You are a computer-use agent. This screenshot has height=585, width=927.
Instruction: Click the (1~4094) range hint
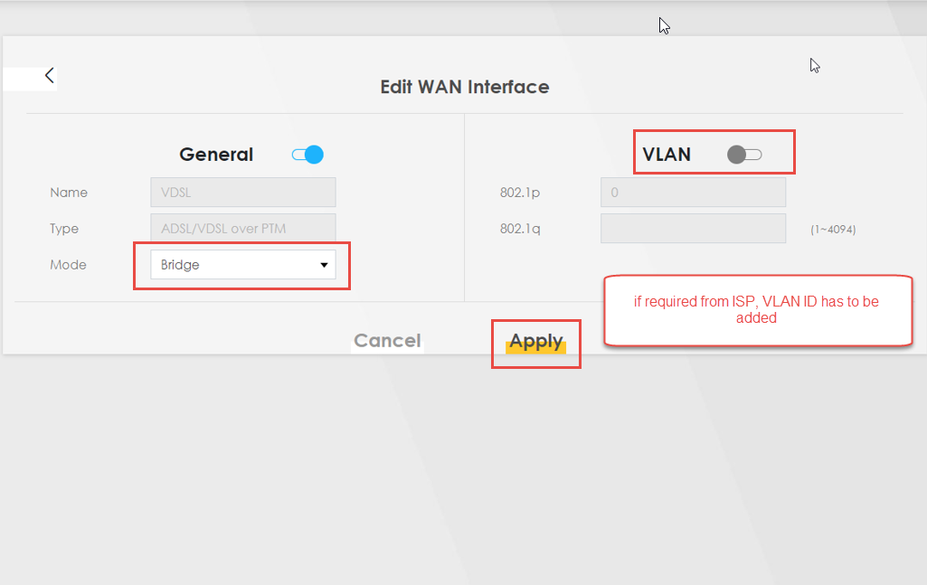[x=833, y=230]
